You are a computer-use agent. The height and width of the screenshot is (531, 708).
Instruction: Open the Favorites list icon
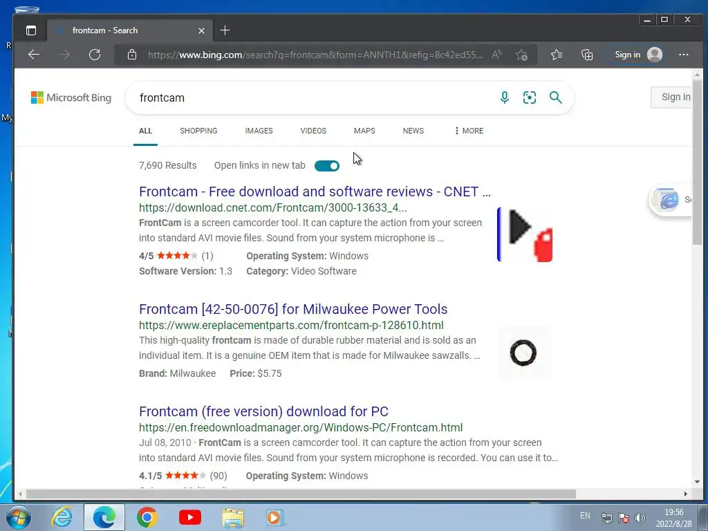coord(557,55)
